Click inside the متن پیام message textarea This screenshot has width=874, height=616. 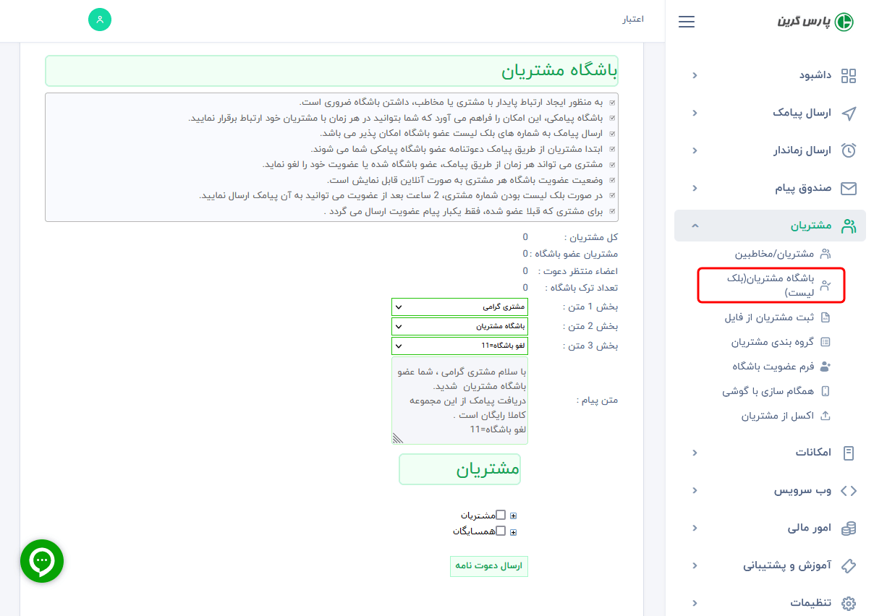pos(459,401)
